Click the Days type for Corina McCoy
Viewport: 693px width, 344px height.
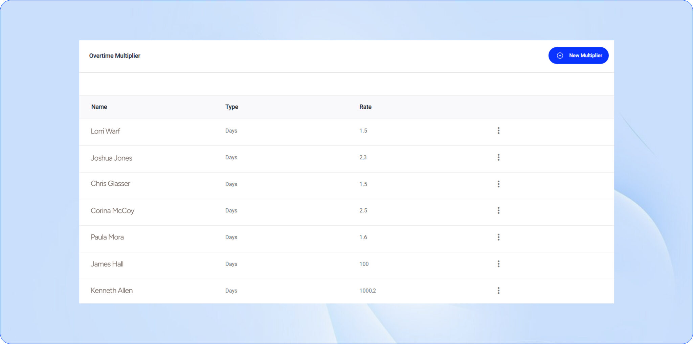coord(231,211)
